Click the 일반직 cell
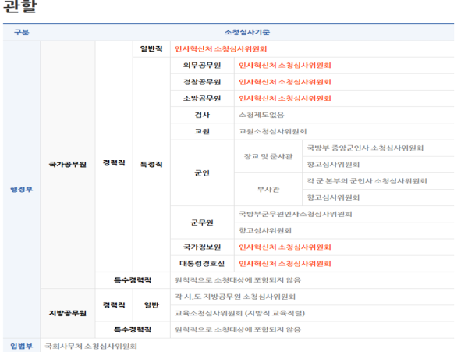 [151, 48]
